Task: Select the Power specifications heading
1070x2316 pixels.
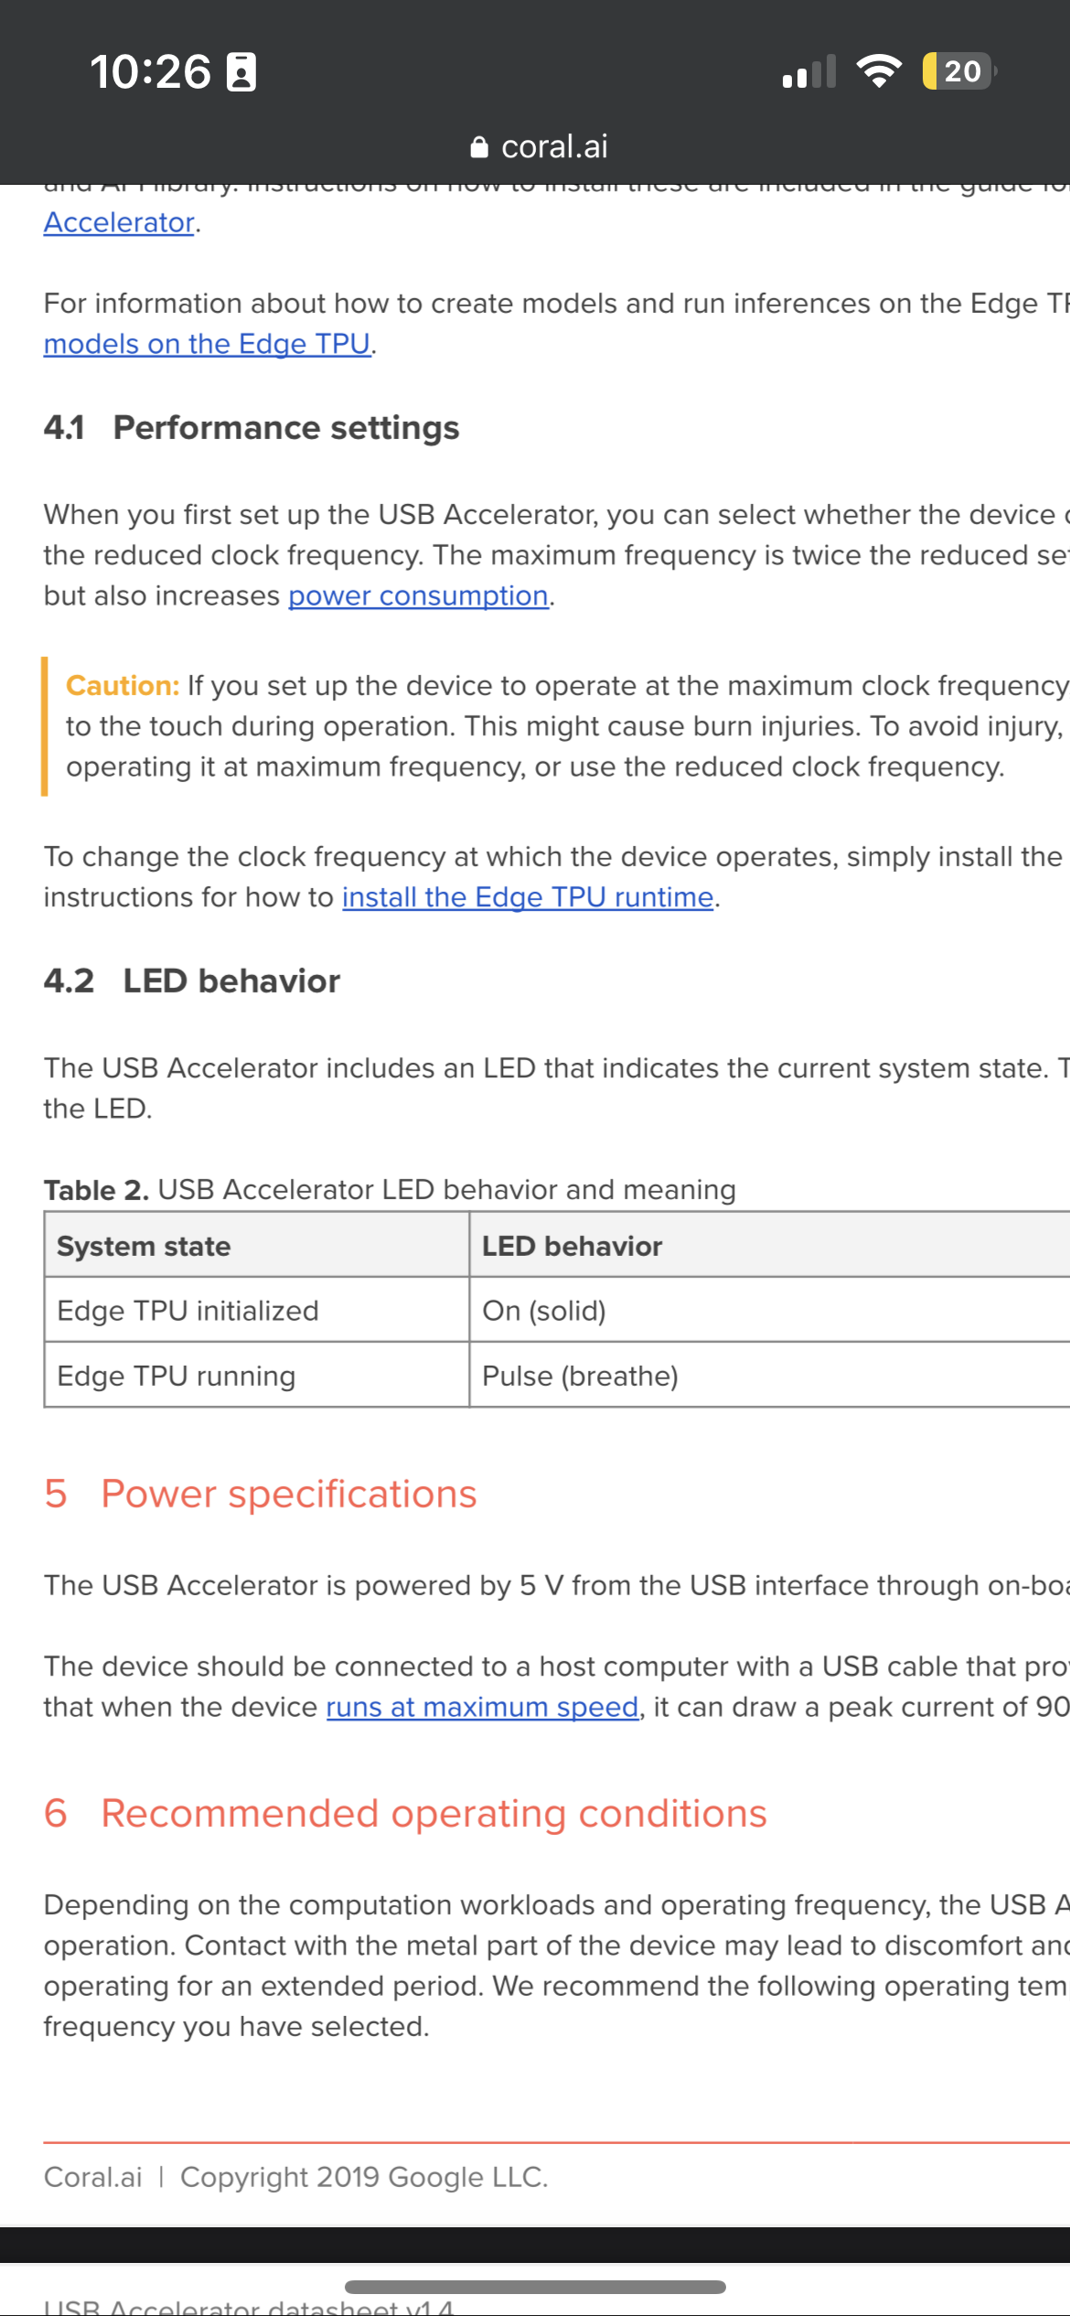Action: (261, 1494)
